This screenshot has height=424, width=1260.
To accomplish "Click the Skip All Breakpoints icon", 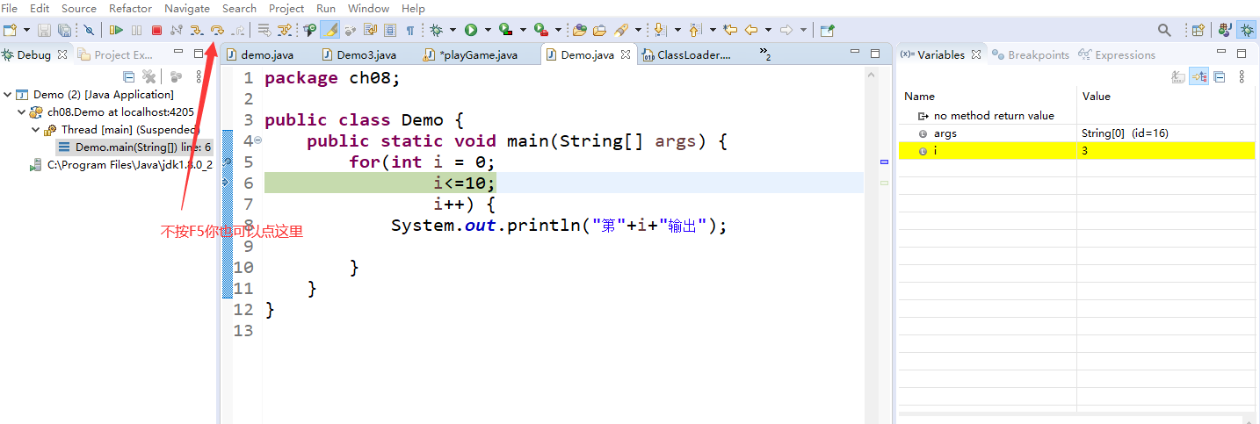I will click(x=89, y=30).
